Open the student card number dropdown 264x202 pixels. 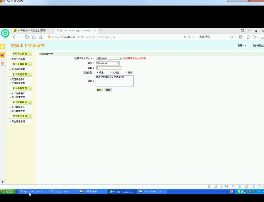[x=109, y=58]
